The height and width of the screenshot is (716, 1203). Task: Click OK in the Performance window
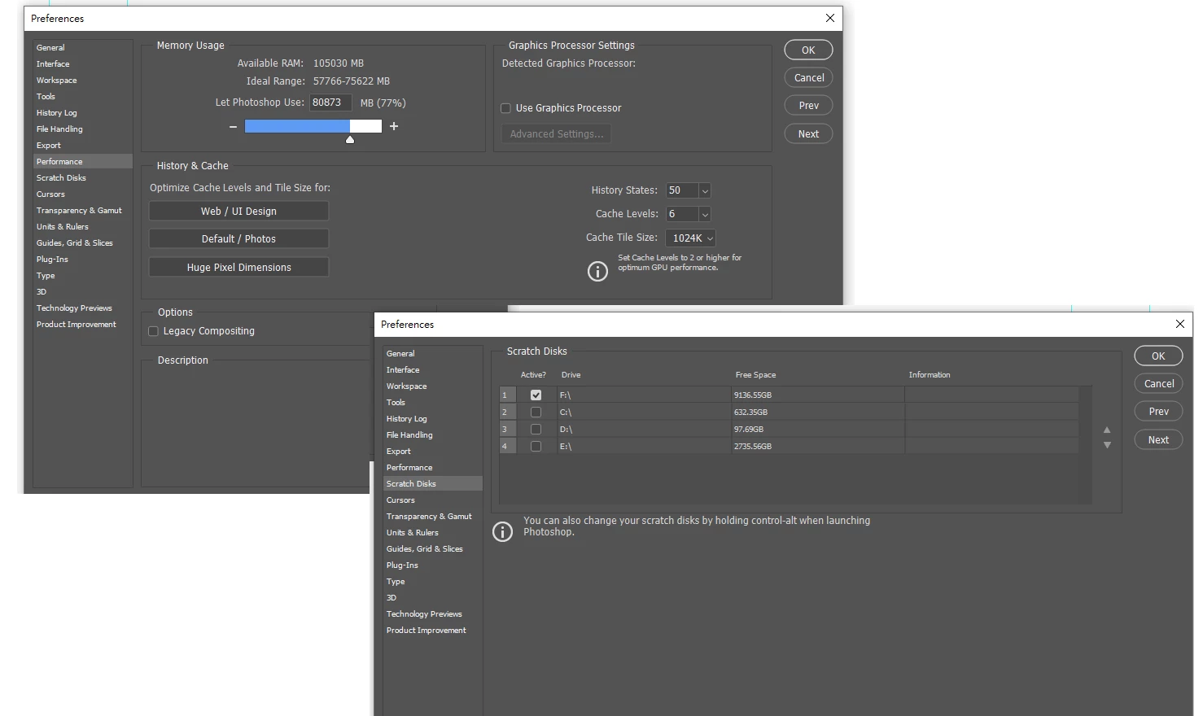pyautogui.click(x=808, y=50)
